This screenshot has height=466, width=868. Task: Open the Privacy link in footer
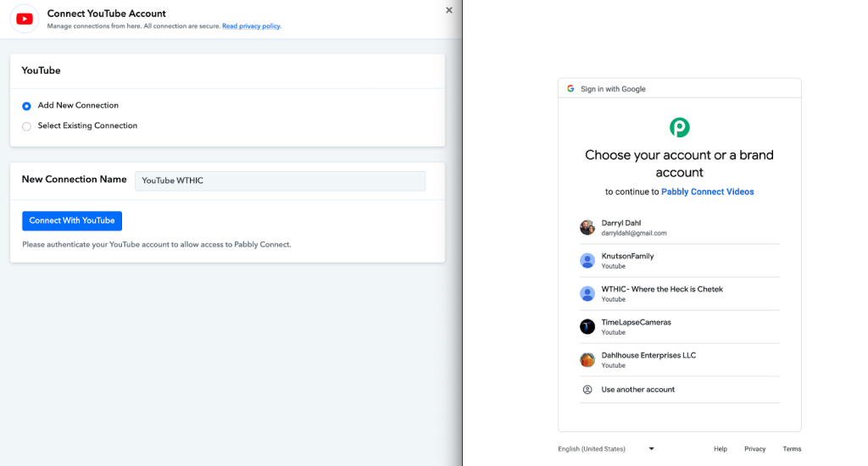point(754,449)
